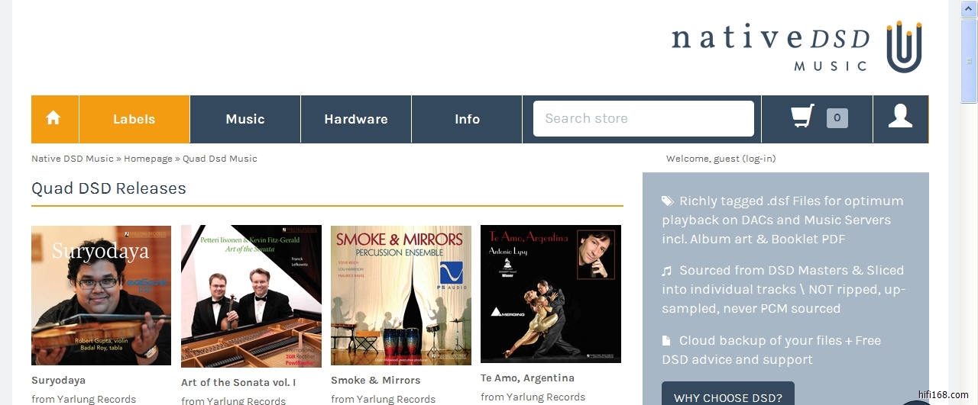Open Art of the Sonata album cover

(x=251, y=296)
